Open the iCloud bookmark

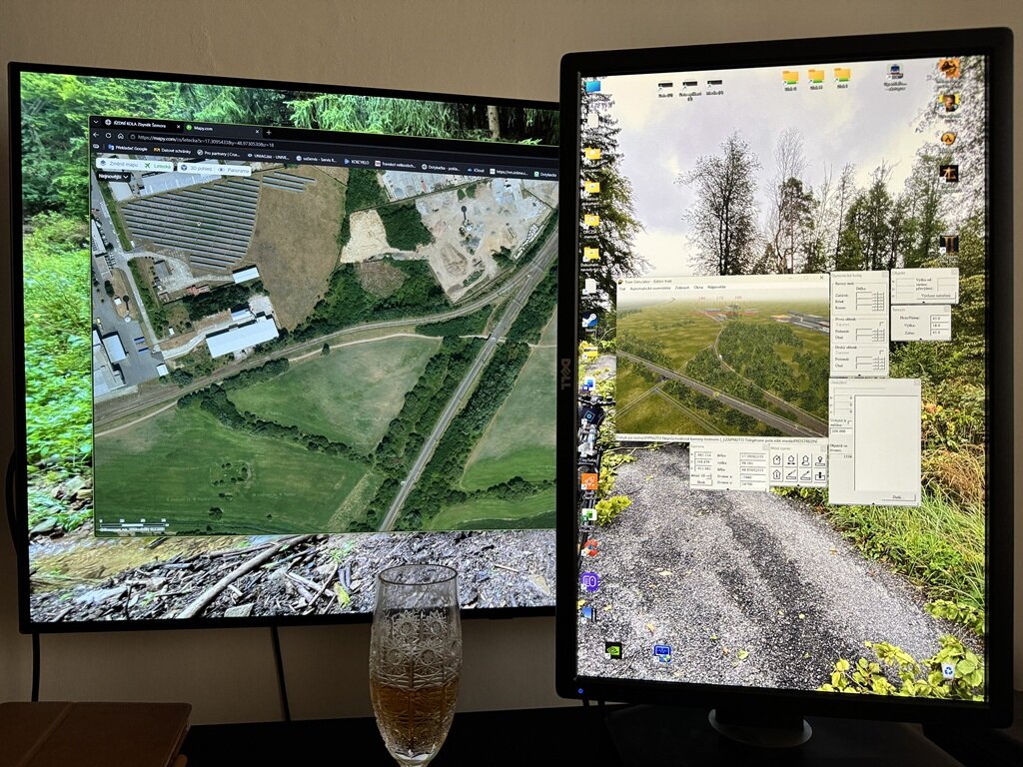(x=475, y=170)
